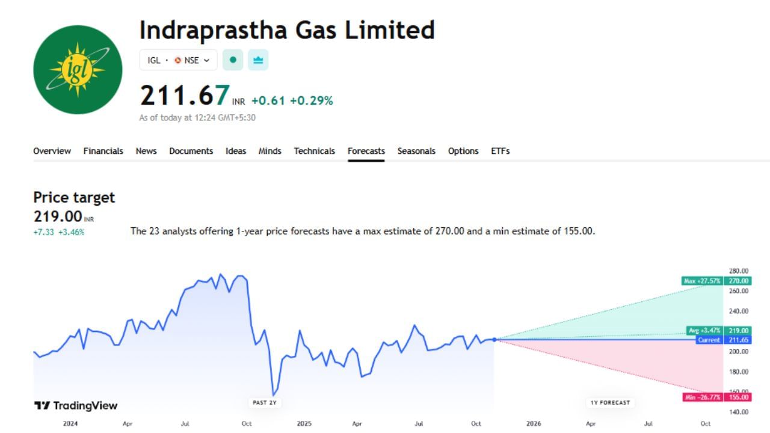
Task: Click the green market status dot
Action: (233, 60)
